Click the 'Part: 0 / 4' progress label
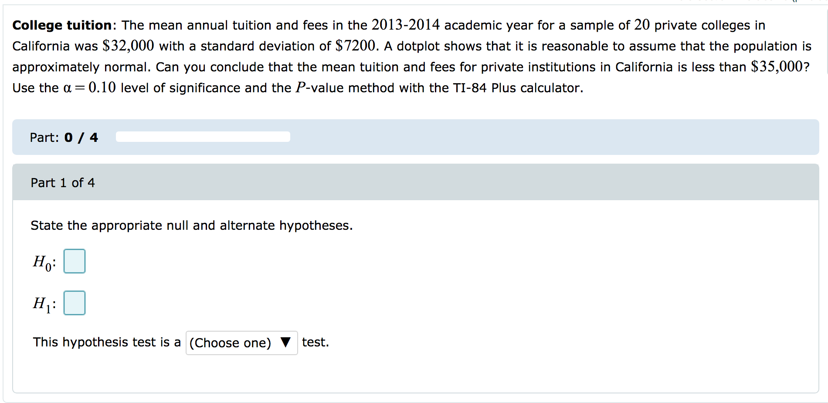The width and height of the screenshot is (828, 403). coord(64,137)
